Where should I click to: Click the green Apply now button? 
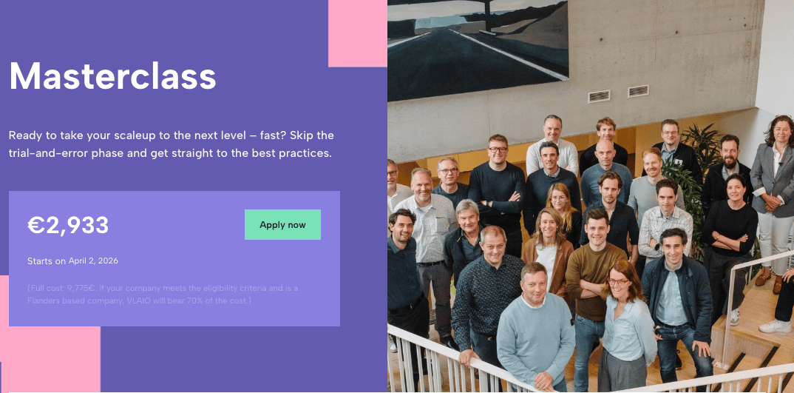(282, 225)
